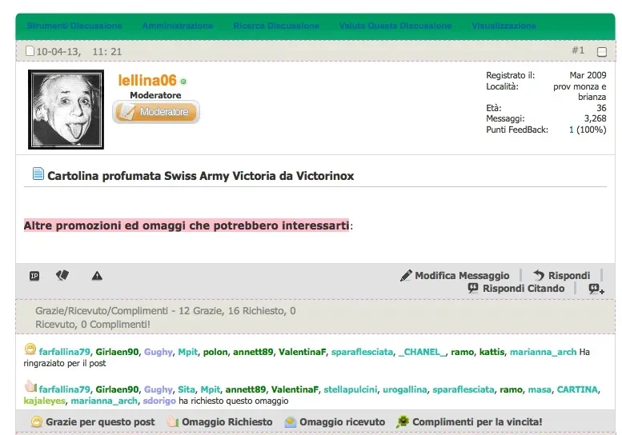
Task: Open Sita's user profile
Action: (187, 389)
